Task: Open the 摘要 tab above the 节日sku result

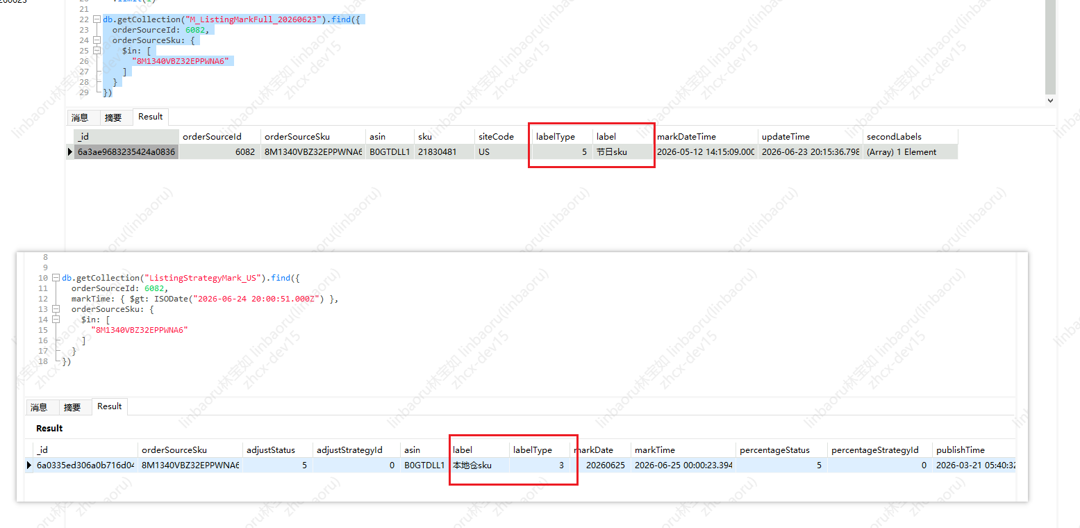Action: coord(113,117)
